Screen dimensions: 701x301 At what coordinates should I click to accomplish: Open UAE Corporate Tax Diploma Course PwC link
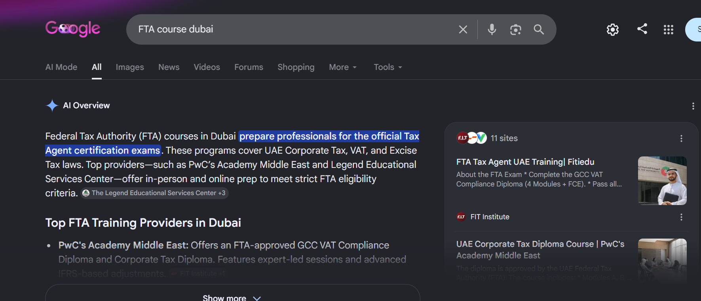(540, 250)
